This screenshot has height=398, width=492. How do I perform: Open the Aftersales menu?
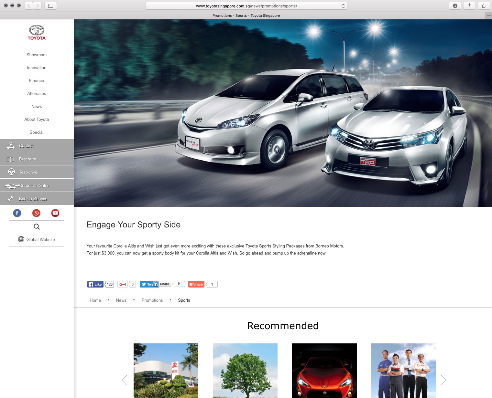37,94
